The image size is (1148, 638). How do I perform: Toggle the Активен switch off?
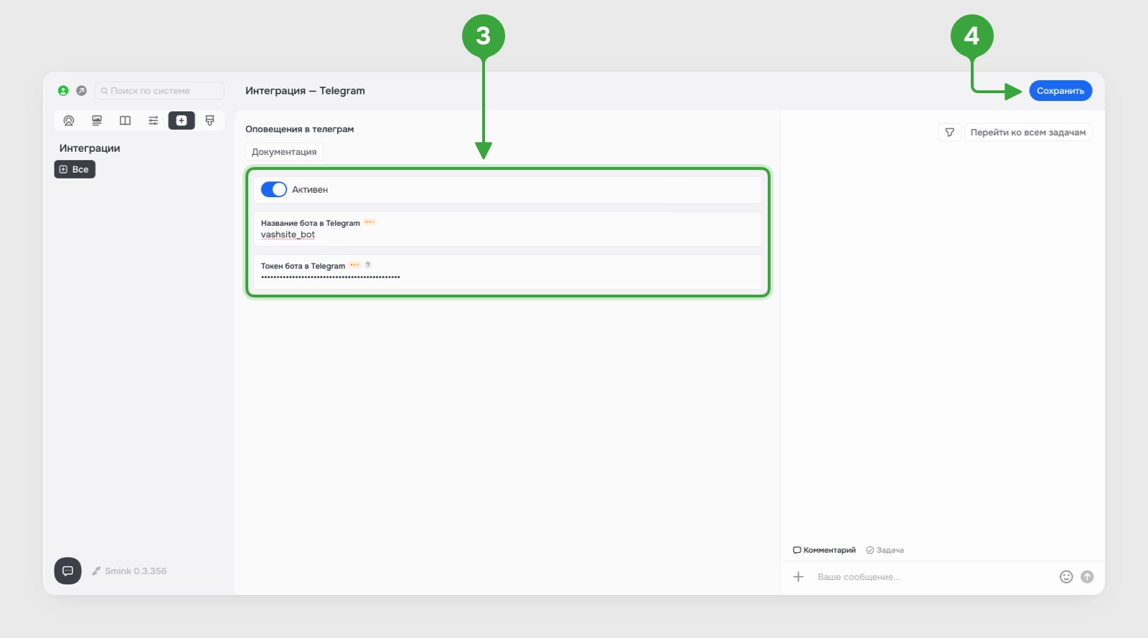(x=273, y=190)
